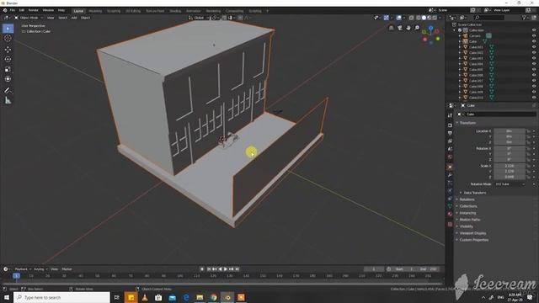Open the Rotation Mode dropdown
This screenshot has width=539, height=303.
click(510, 184)
